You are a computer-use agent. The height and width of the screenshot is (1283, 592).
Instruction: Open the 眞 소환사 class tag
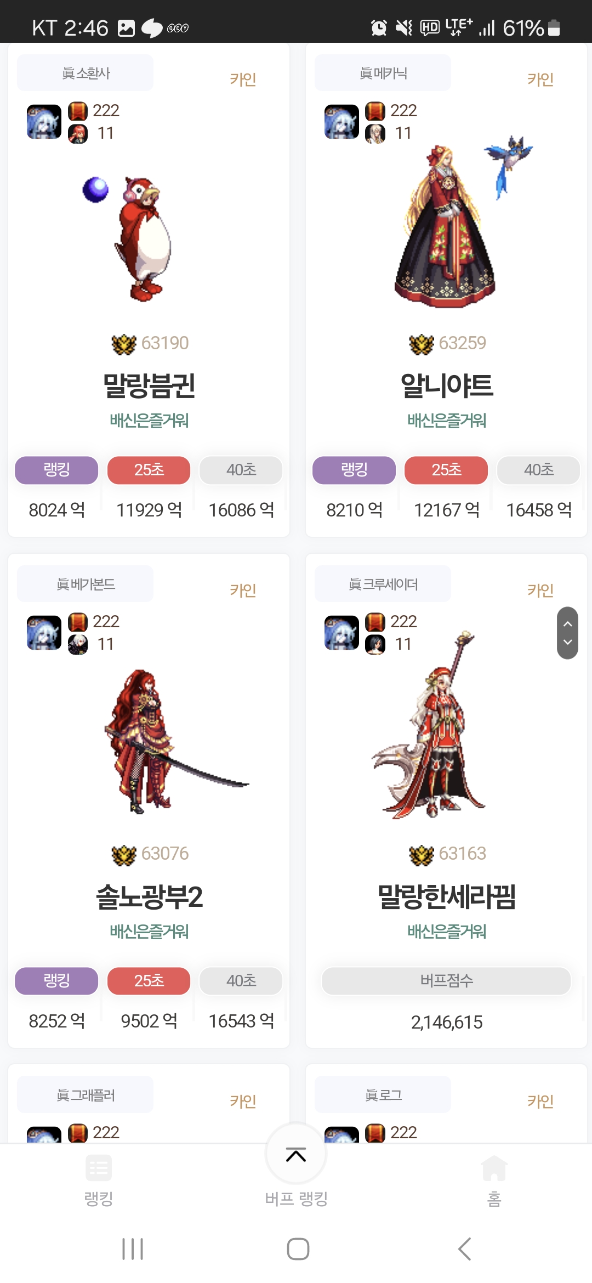(85, 73)
